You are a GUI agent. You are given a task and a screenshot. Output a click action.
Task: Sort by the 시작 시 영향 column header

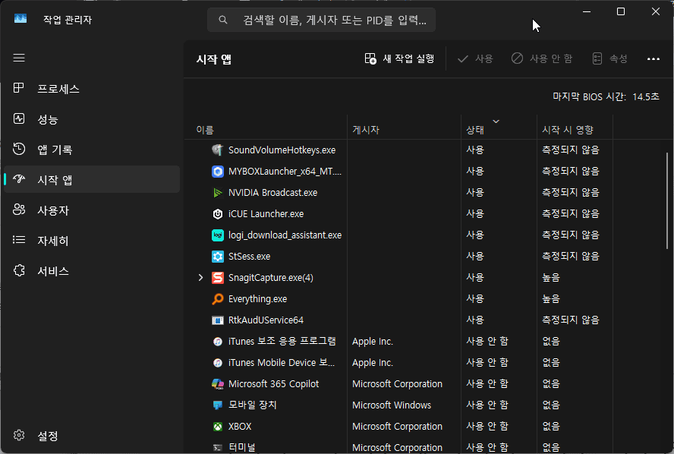575,129
